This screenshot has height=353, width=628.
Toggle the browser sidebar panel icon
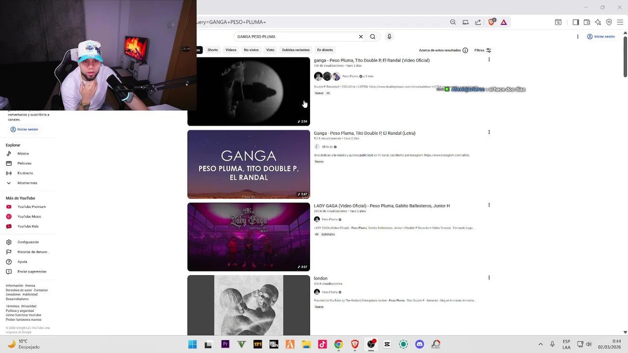(x=576, y=22)
